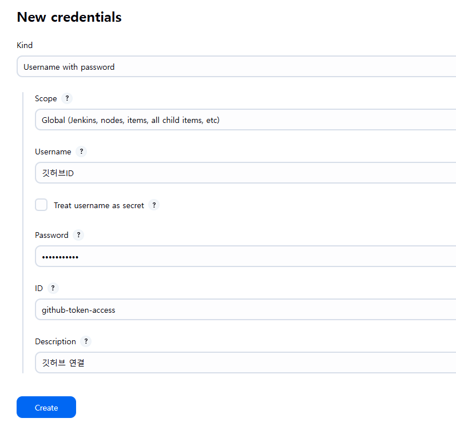The image size is (456, 434).
Task: Click the New credentials page heading
Action: [x=69, y=17]
